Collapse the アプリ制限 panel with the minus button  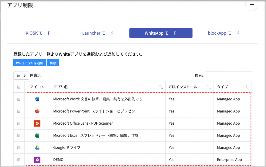(252, 5)
